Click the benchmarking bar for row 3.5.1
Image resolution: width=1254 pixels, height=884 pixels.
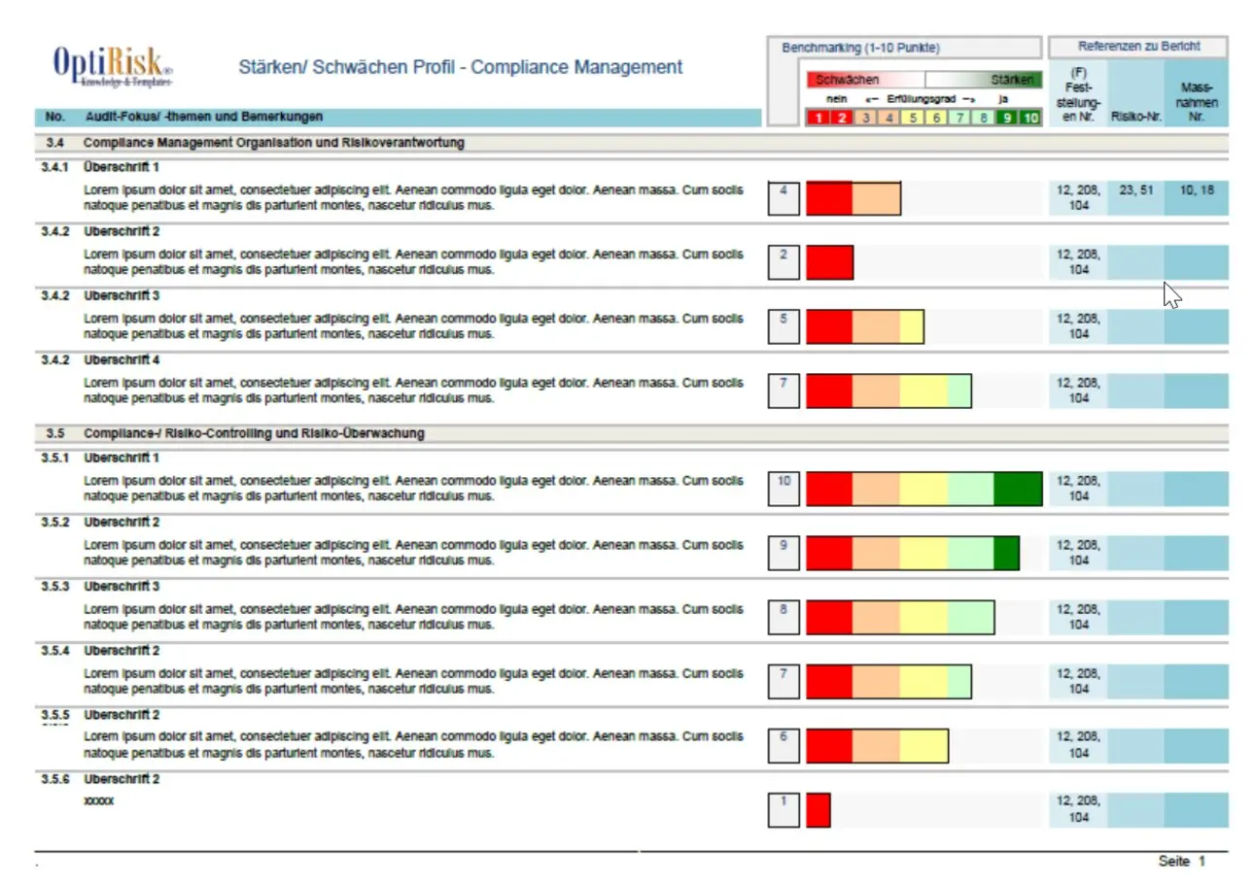coord(923,488)
